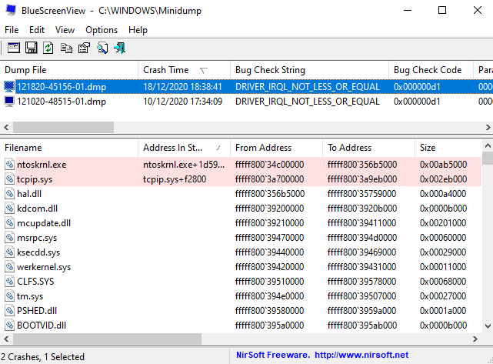Click mcupdate.dll file icon

coord(9,222)
